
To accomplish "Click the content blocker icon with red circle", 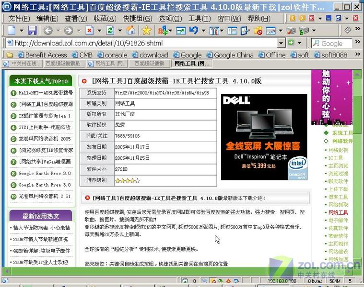I will pyautogui.click(x=258, y=30).
